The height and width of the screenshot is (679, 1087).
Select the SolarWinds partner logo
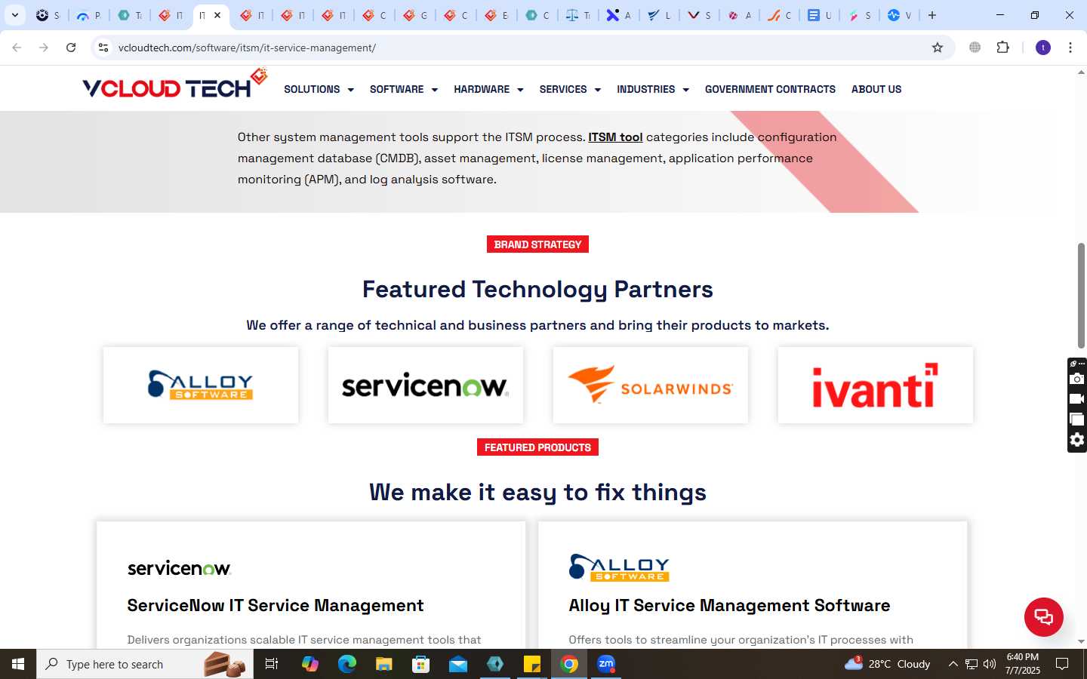(x=651, y=385)
